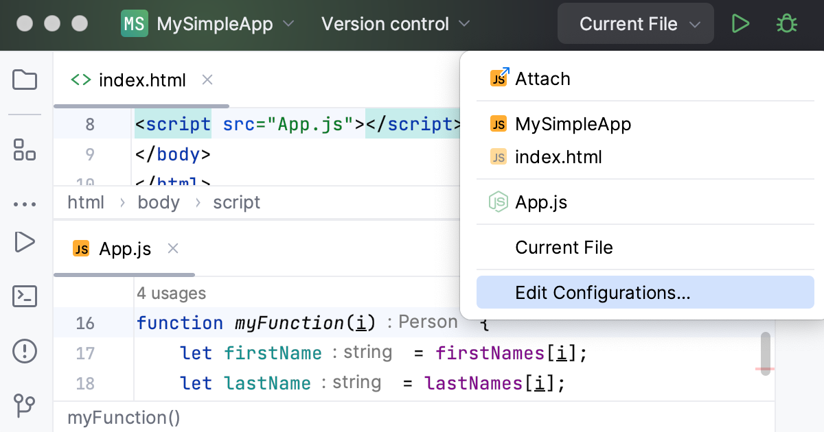Click the More tool windows icon
Viewport: 824px width, 432px height.
[25, 204]
